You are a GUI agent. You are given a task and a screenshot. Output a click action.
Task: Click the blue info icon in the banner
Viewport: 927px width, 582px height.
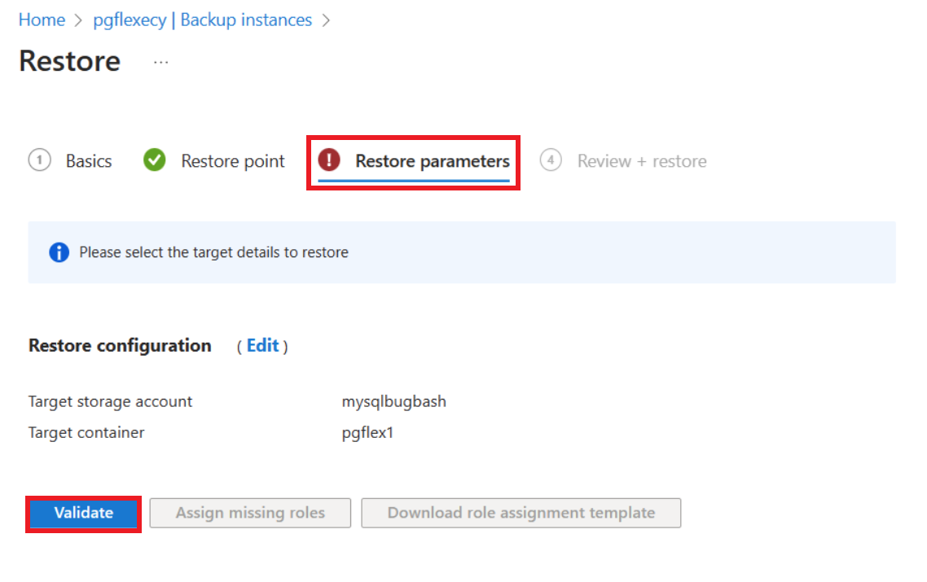tap(59, 252)
